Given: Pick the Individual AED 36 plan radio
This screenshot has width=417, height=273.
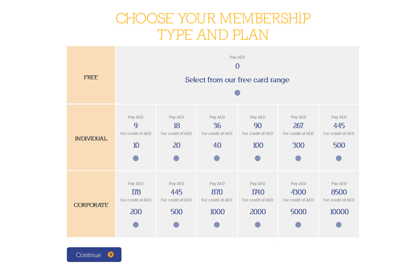Looking at the screenshot, I should 217,158.
